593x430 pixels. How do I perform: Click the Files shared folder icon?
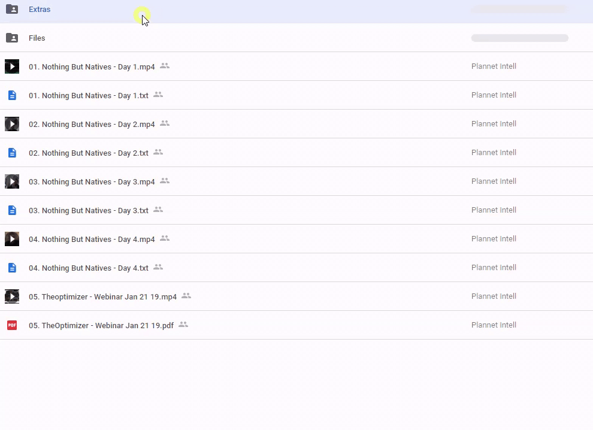[12, 38]
